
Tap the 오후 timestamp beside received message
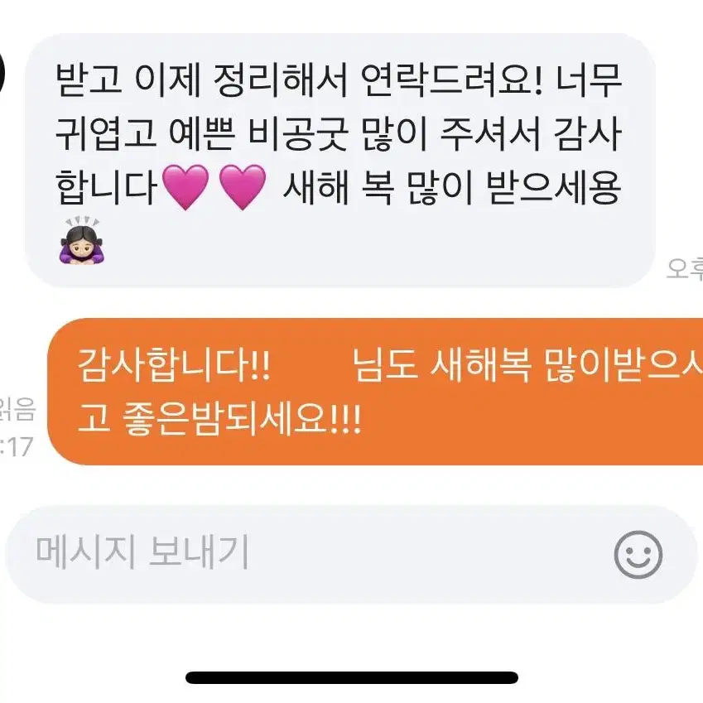[x=685, y=269]
